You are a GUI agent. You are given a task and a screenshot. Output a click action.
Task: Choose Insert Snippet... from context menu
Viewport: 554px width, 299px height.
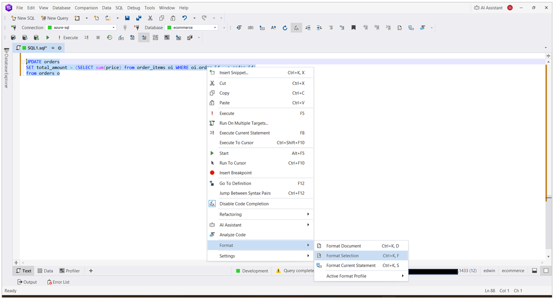(260, 73)
